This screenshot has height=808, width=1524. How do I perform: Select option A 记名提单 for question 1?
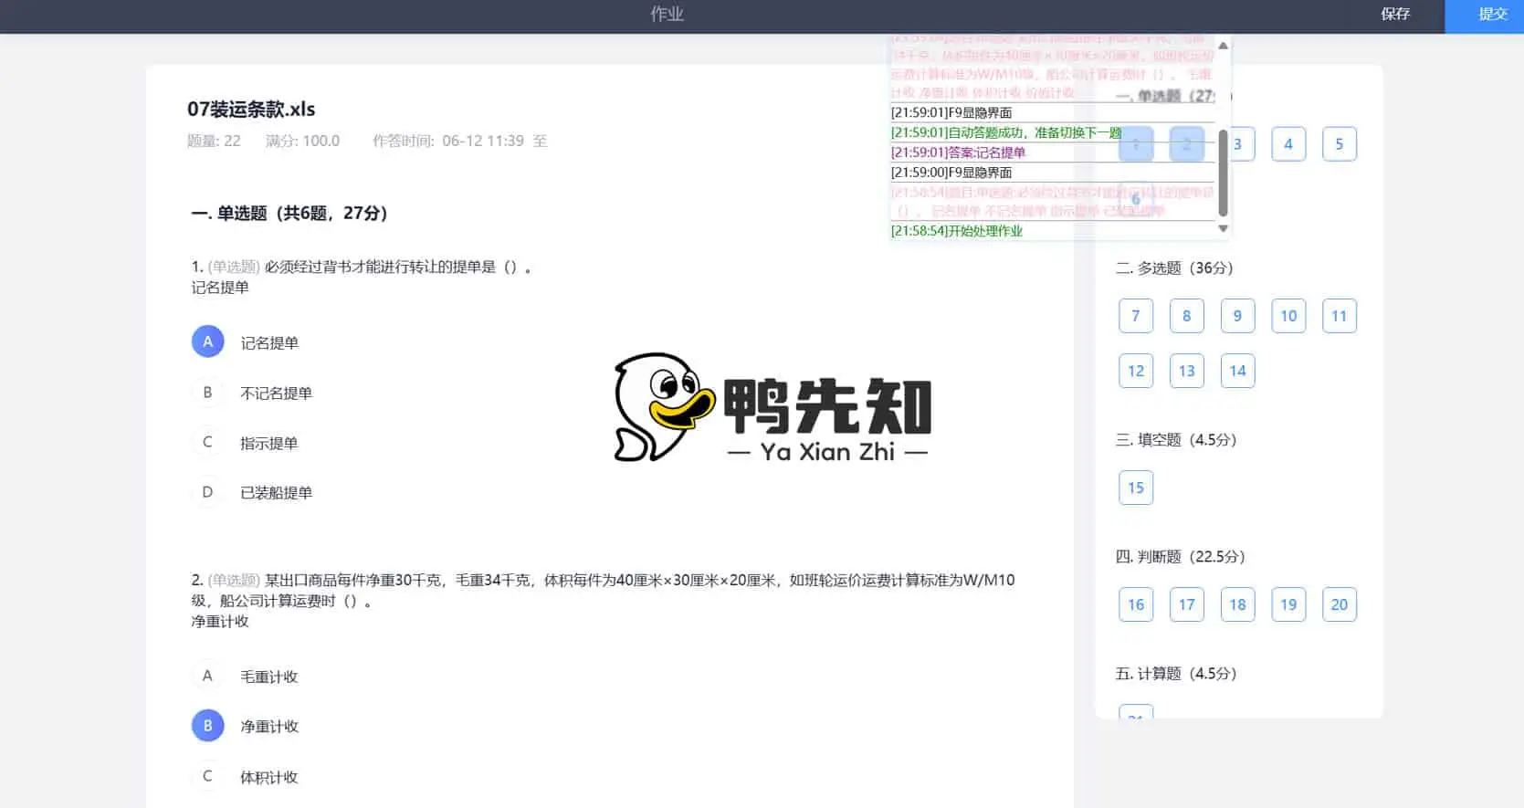(x=207, y=341)
